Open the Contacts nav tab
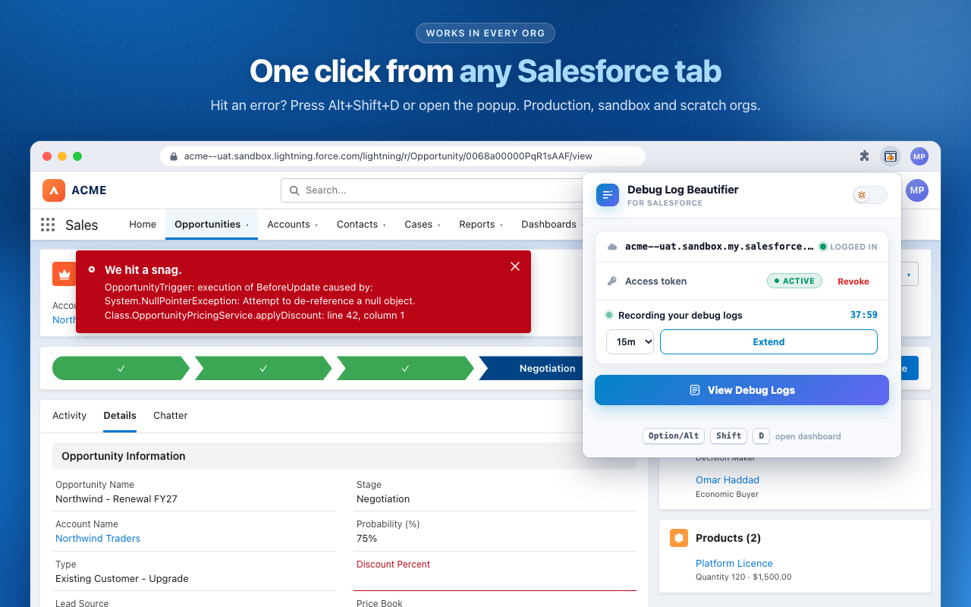The image size is (971, 607). [x=357, y=225]
